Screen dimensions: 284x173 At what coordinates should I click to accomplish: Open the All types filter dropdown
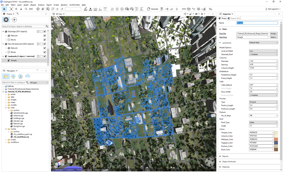coord(39,83)
